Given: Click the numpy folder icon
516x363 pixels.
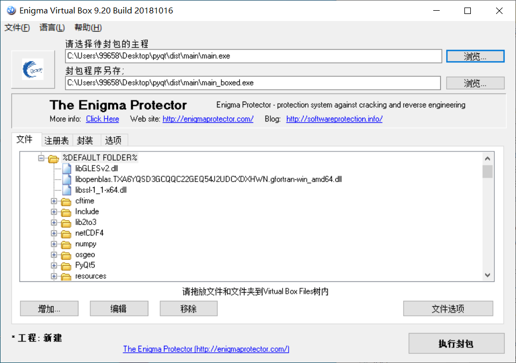Looking at the screenshot, I should (67, 244).
